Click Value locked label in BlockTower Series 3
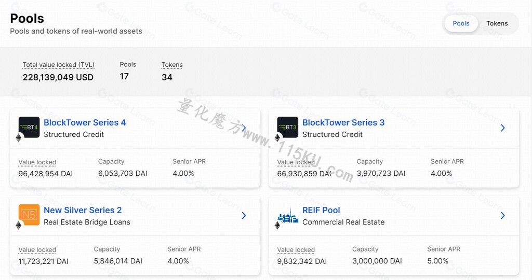Screen dimensions: 532x280 click(x=296, y=162)
